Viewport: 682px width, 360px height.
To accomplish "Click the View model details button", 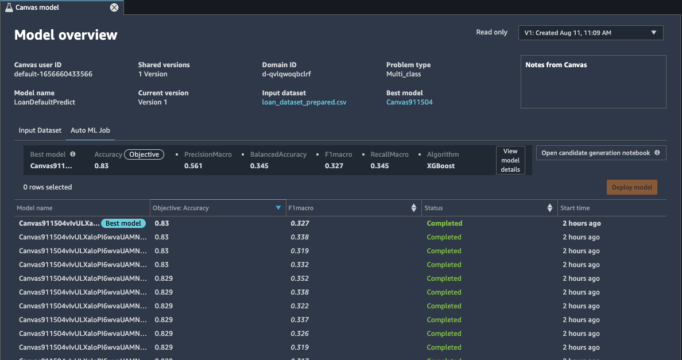I will coord(510,160).
